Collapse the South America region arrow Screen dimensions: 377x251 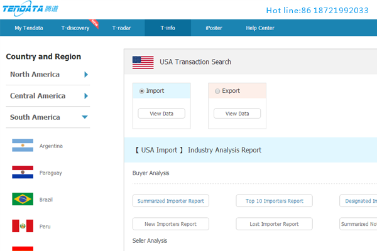point(85,117)
